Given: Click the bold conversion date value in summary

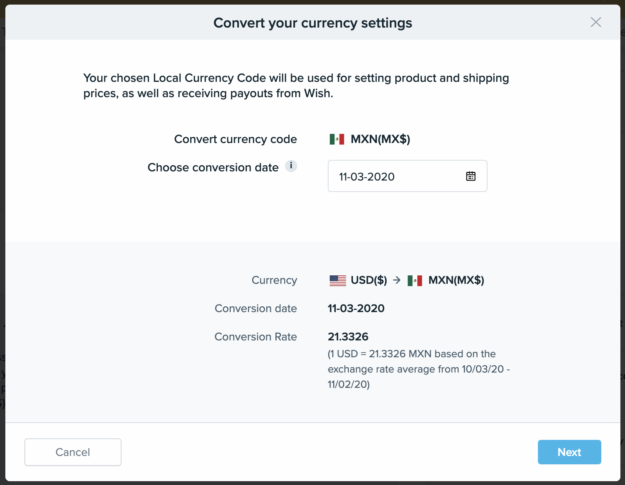Looking at the screenshot, I should (x=356, y=309).
